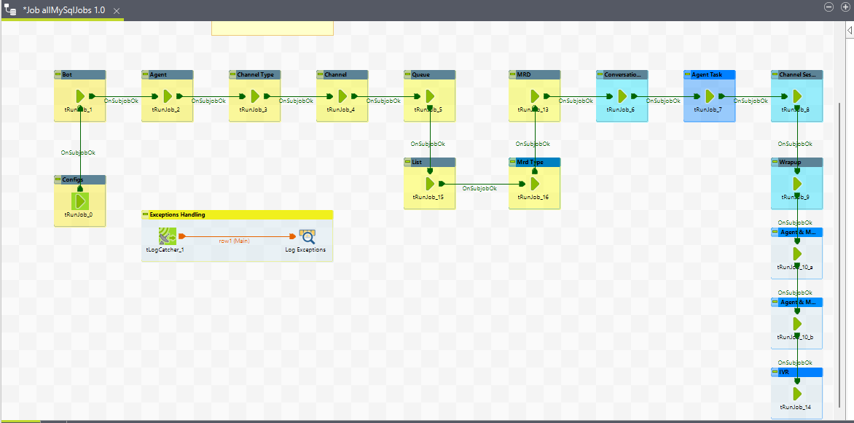Expand the palette with the side arrow
The width and height of the screenshot is (854, 423).
click(x=849, y=30)
